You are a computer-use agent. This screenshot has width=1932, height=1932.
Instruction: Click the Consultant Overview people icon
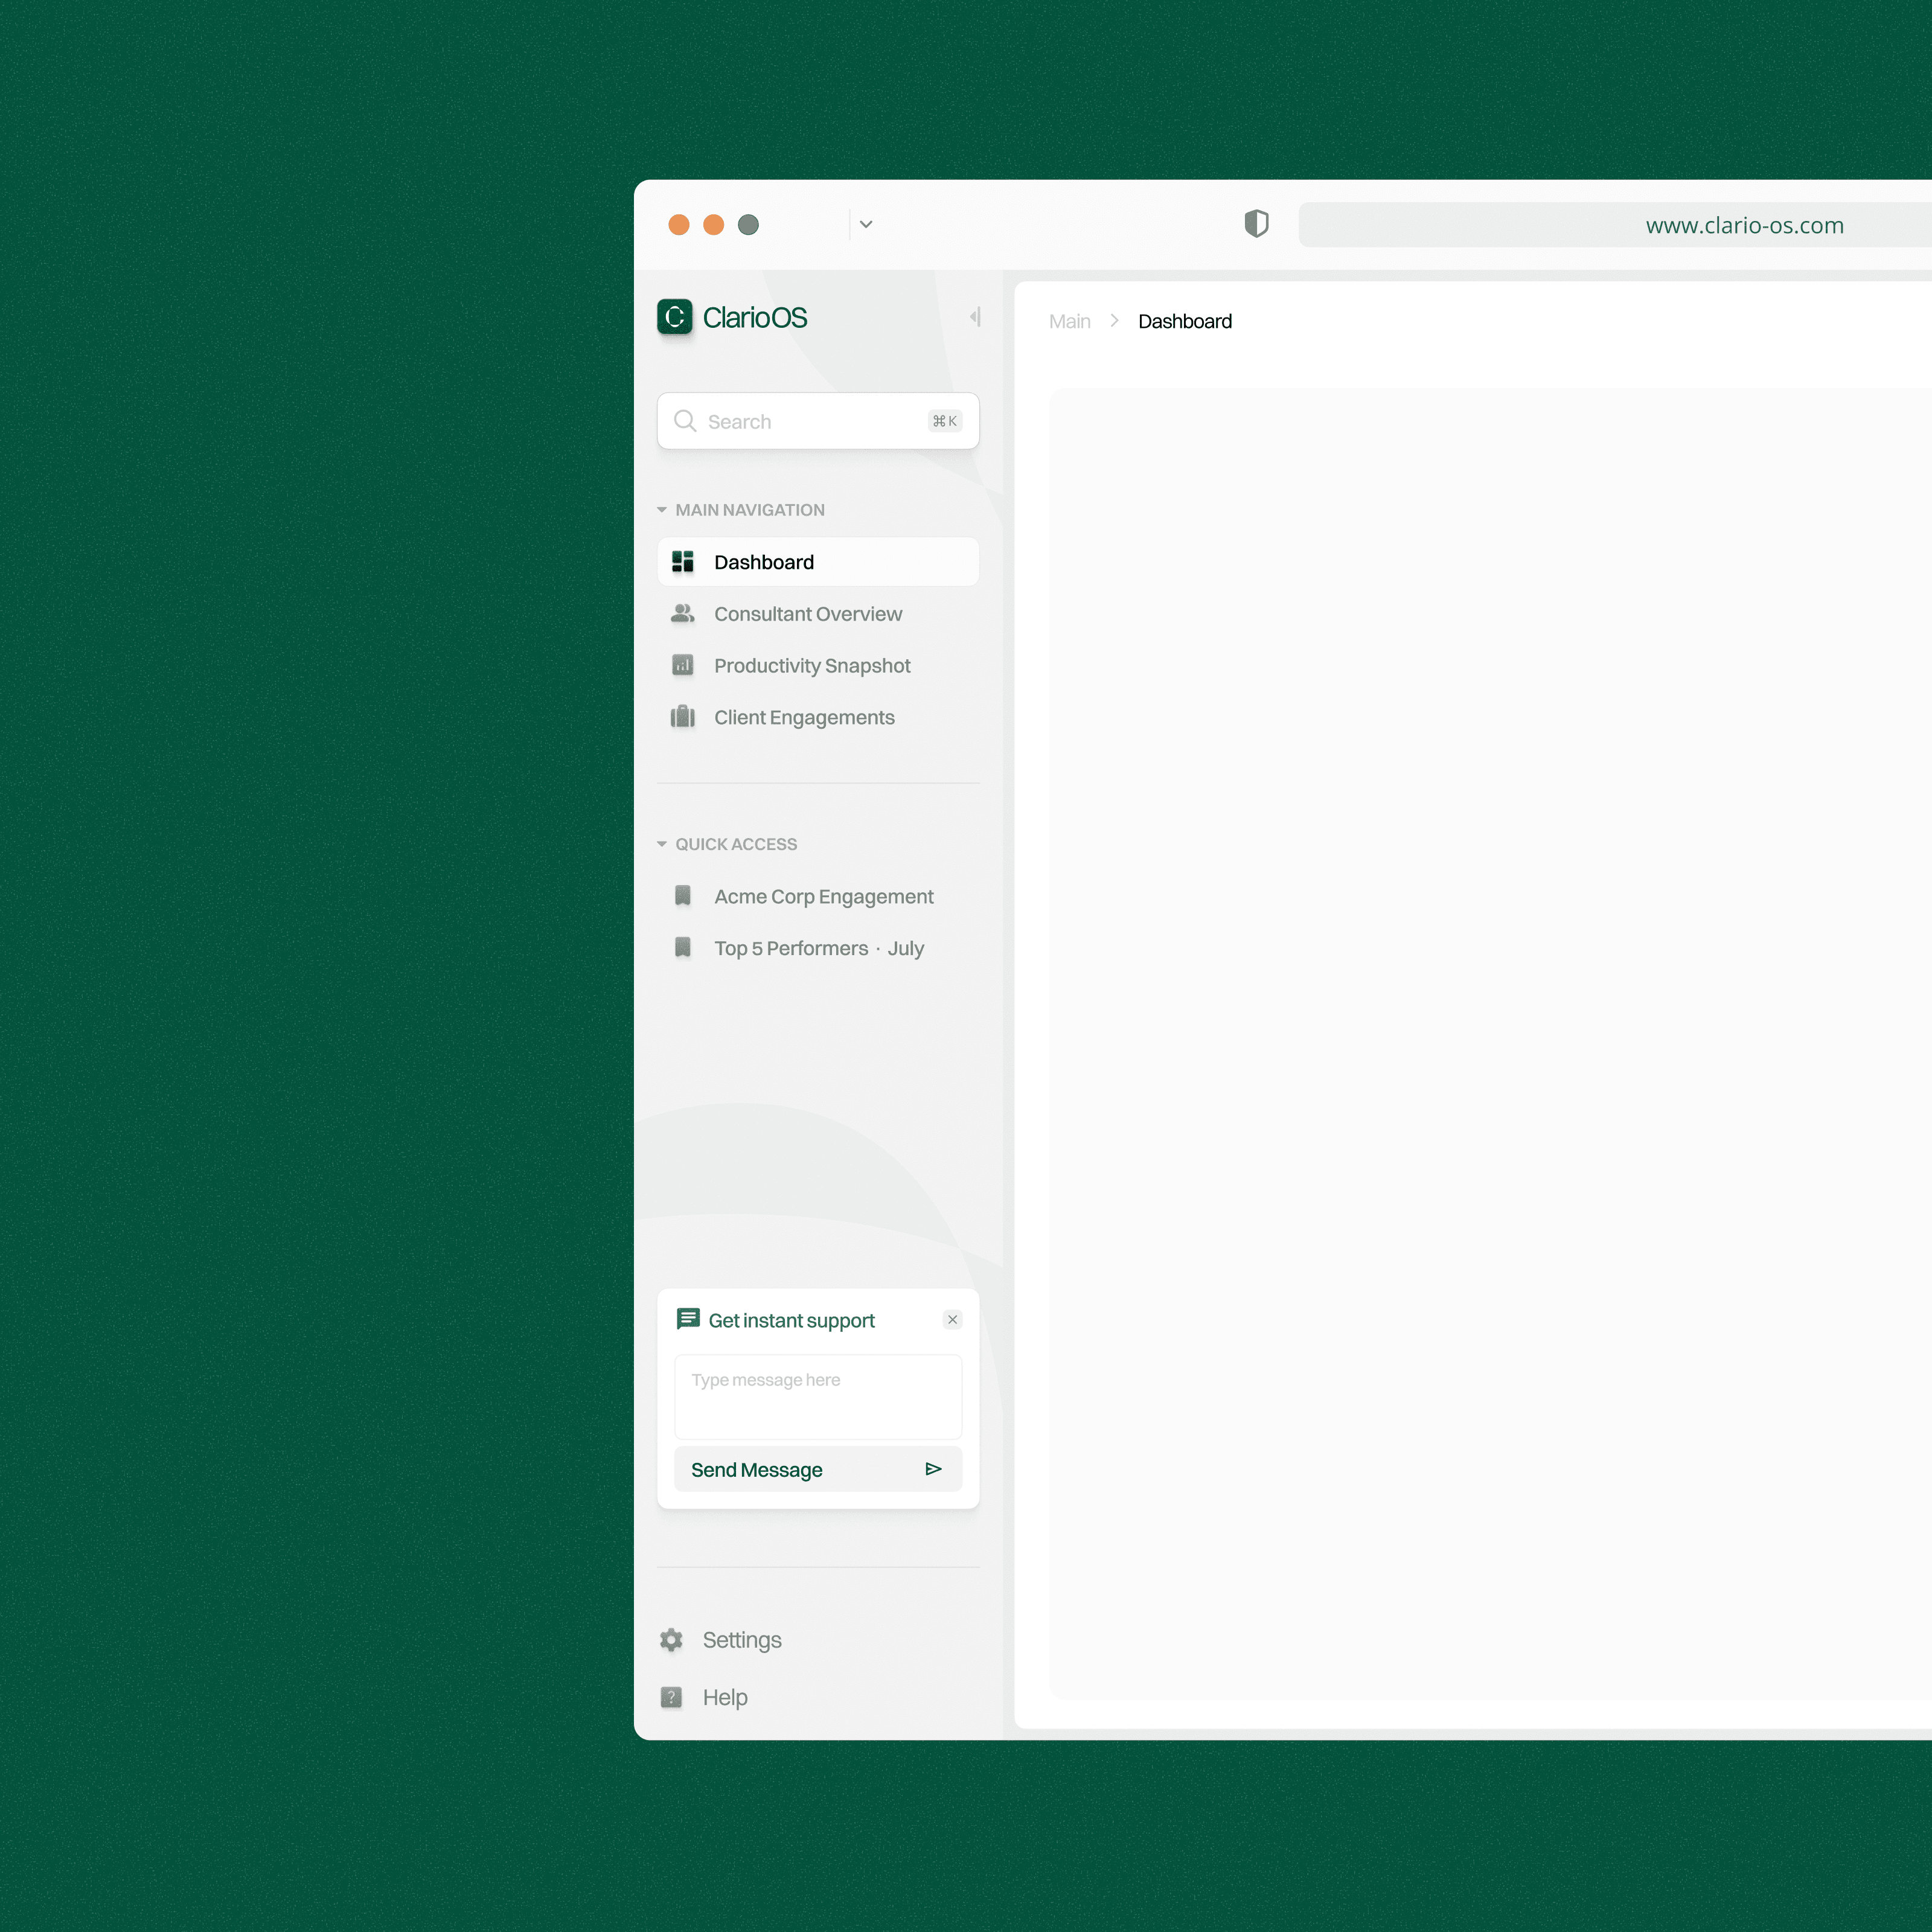click(682, 614)
